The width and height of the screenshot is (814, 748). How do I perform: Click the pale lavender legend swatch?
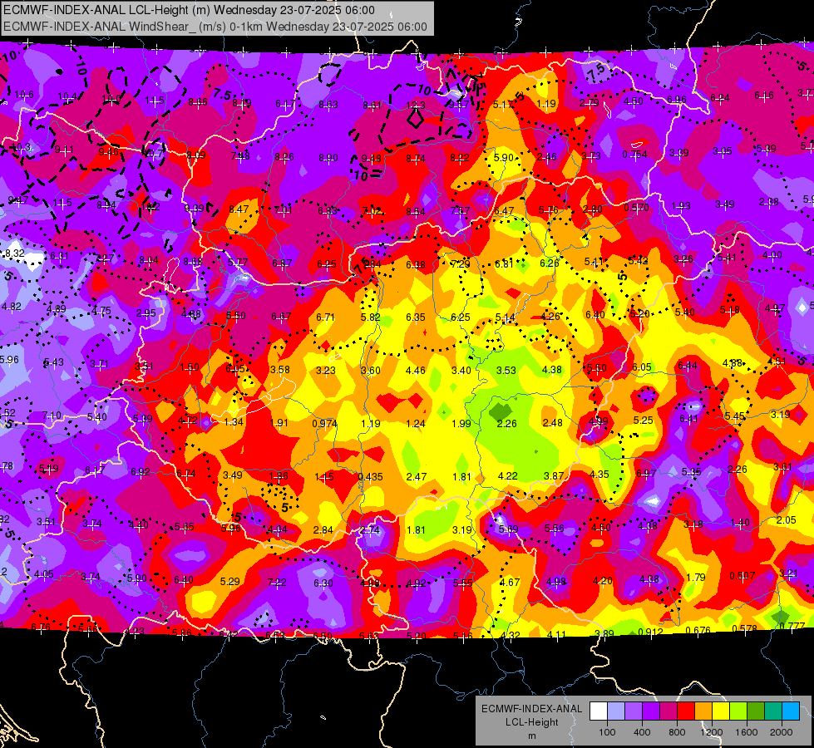616,711
